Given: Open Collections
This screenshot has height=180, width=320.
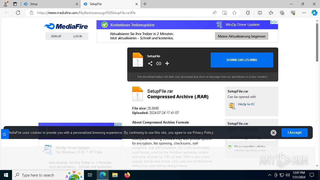Looking at the screenshot, I should coord(282,13).
